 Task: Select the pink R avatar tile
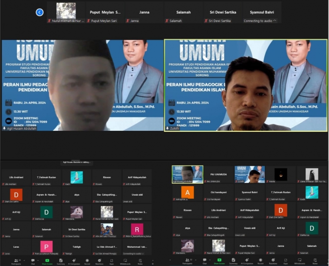137,229
